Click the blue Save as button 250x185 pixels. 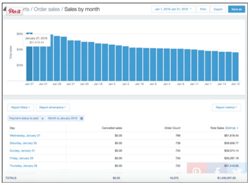(237, 9)
